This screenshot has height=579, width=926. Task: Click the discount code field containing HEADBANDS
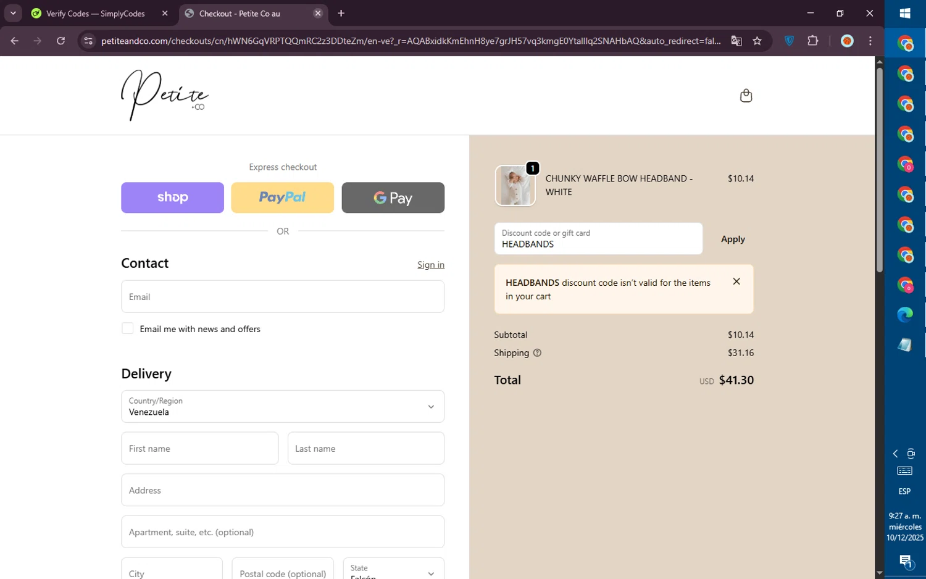coord(598,238)
